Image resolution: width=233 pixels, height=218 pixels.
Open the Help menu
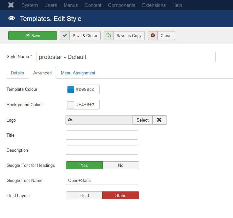tap(177, 5)
